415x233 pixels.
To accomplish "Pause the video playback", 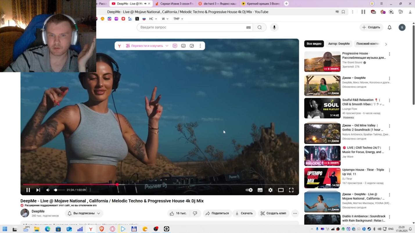I will pos(28,190).
